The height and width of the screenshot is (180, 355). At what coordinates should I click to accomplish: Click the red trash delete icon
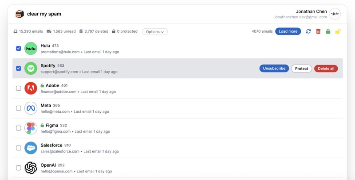click(x=318, y=31)
